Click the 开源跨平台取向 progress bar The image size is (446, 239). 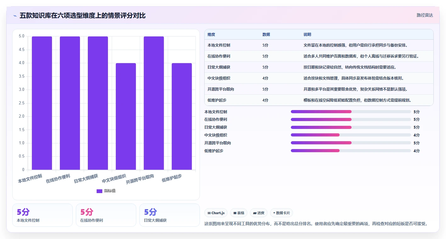[351, 143]
